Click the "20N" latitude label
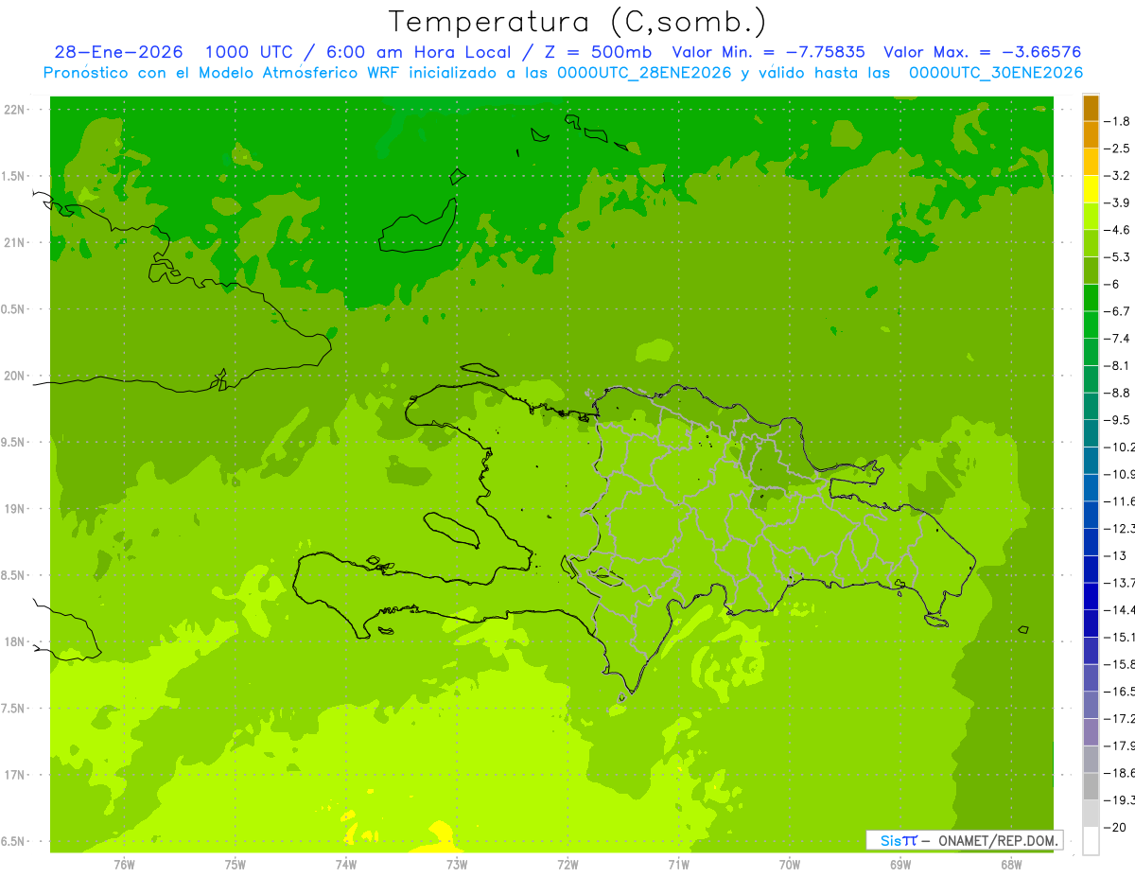 (14, 376)
